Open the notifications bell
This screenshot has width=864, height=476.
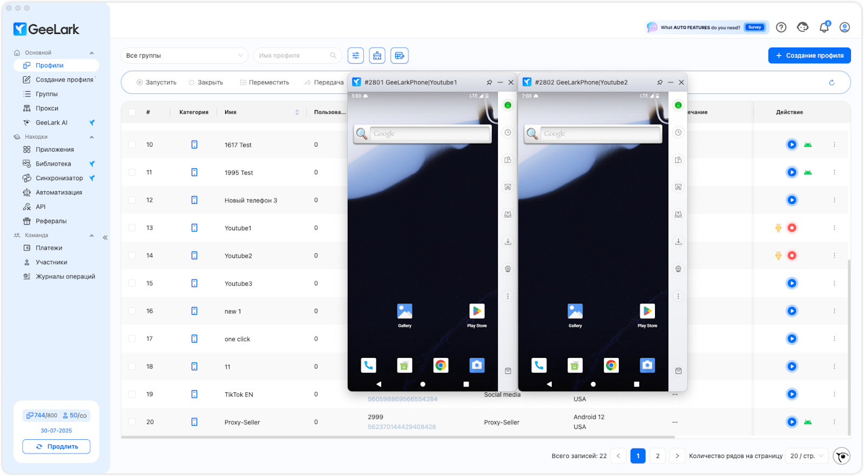pyautogui.click(x=824, y=28)
